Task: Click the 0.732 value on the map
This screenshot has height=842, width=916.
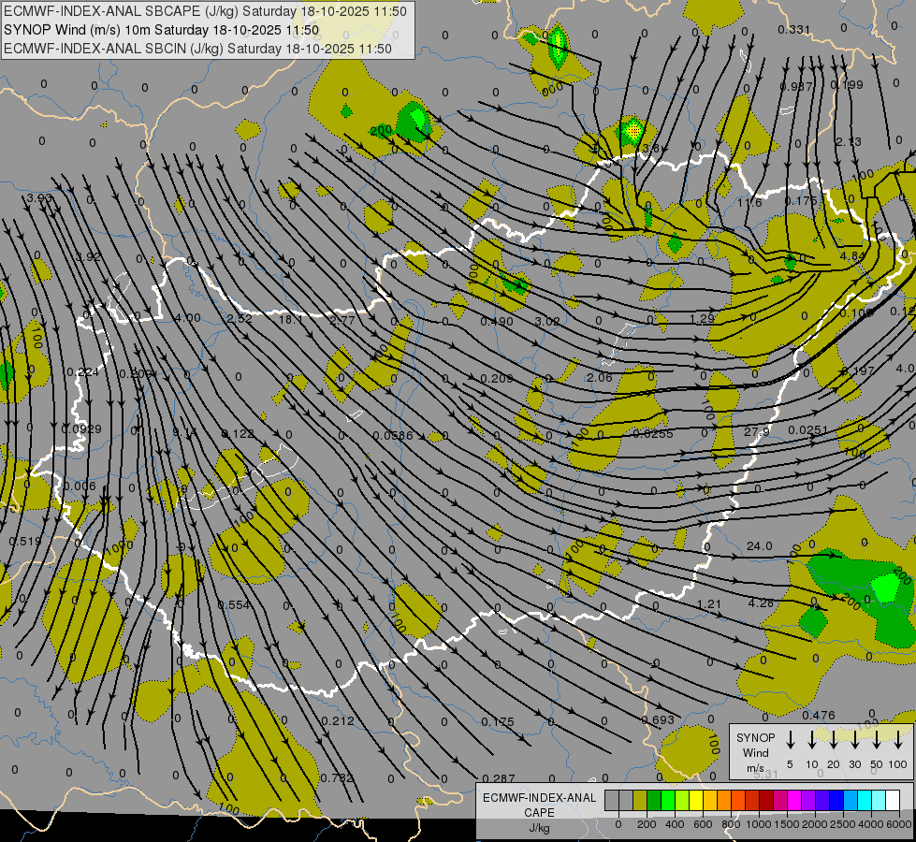Action: click(x=338, y=777)
